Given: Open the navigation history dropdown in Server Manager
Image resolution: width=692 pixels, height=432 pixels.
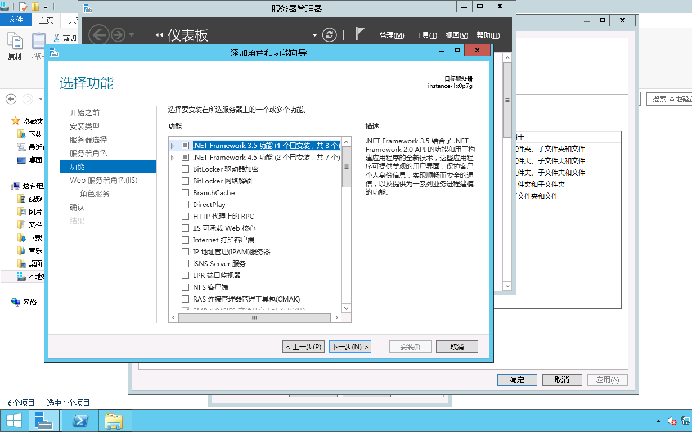Looking at the screenshot, I should point(132,35).
